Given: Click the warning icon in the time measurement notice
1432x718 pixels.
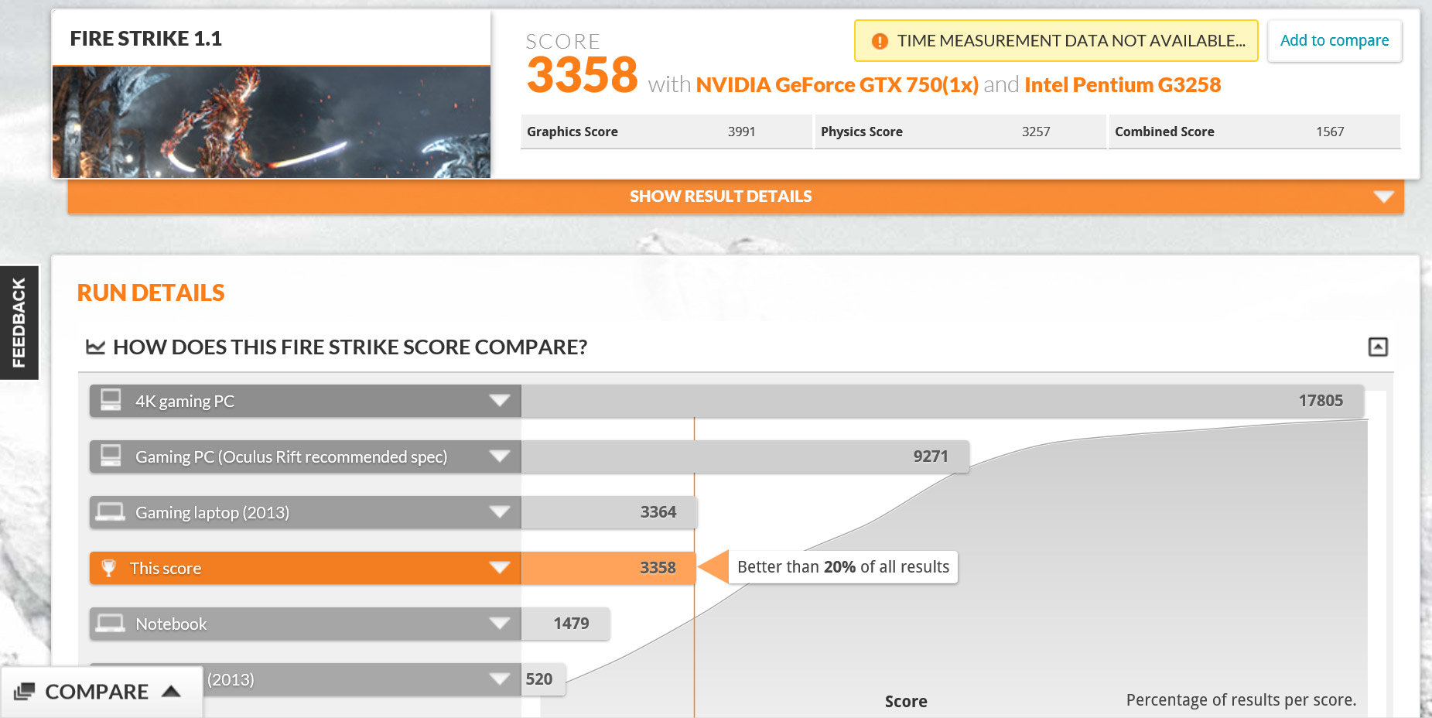Looking at the screenshot, I should (x=880, y=41).
